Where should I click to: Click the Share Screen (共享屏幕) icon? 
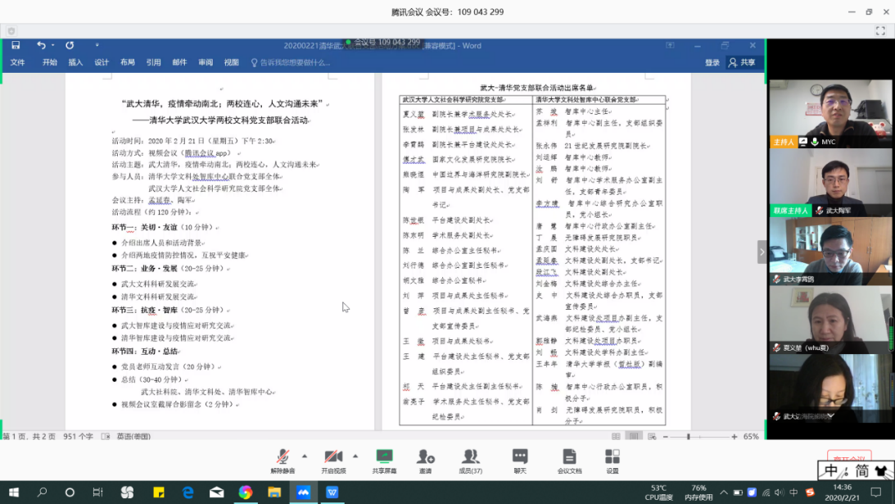tap(384, 459)
